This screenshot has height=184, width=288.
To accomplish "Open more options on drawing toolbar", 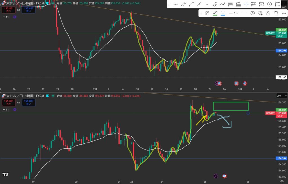I will coord(284,13).
